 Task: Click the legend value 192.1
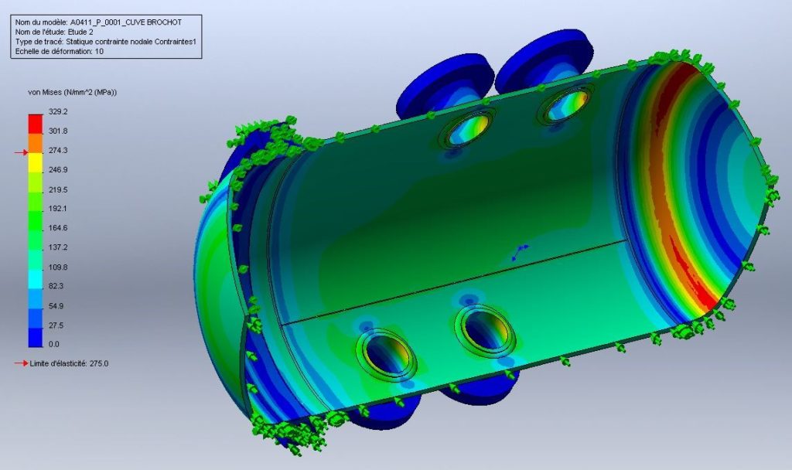pyautogui.click(x=58, y=209)
